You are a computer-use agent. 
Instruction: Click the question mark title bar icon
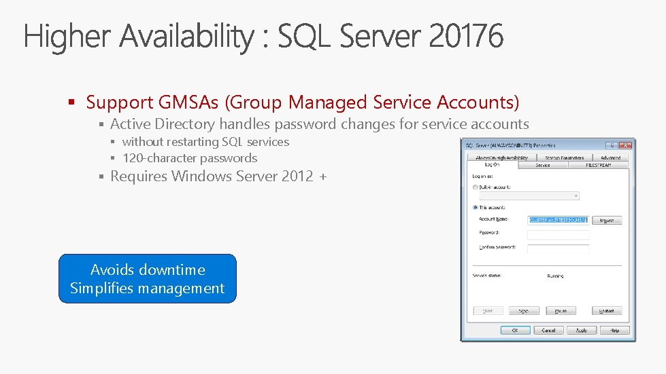pos(612,145)
